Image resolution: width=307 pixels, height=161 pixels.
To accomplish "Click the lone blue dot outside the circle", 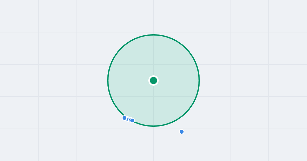I will [x=182, y=132].
